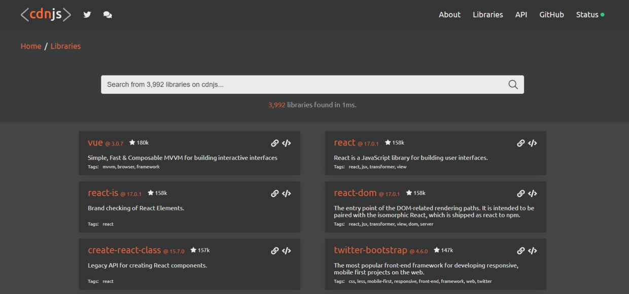Open the react-is library page

tap(103, 193)
